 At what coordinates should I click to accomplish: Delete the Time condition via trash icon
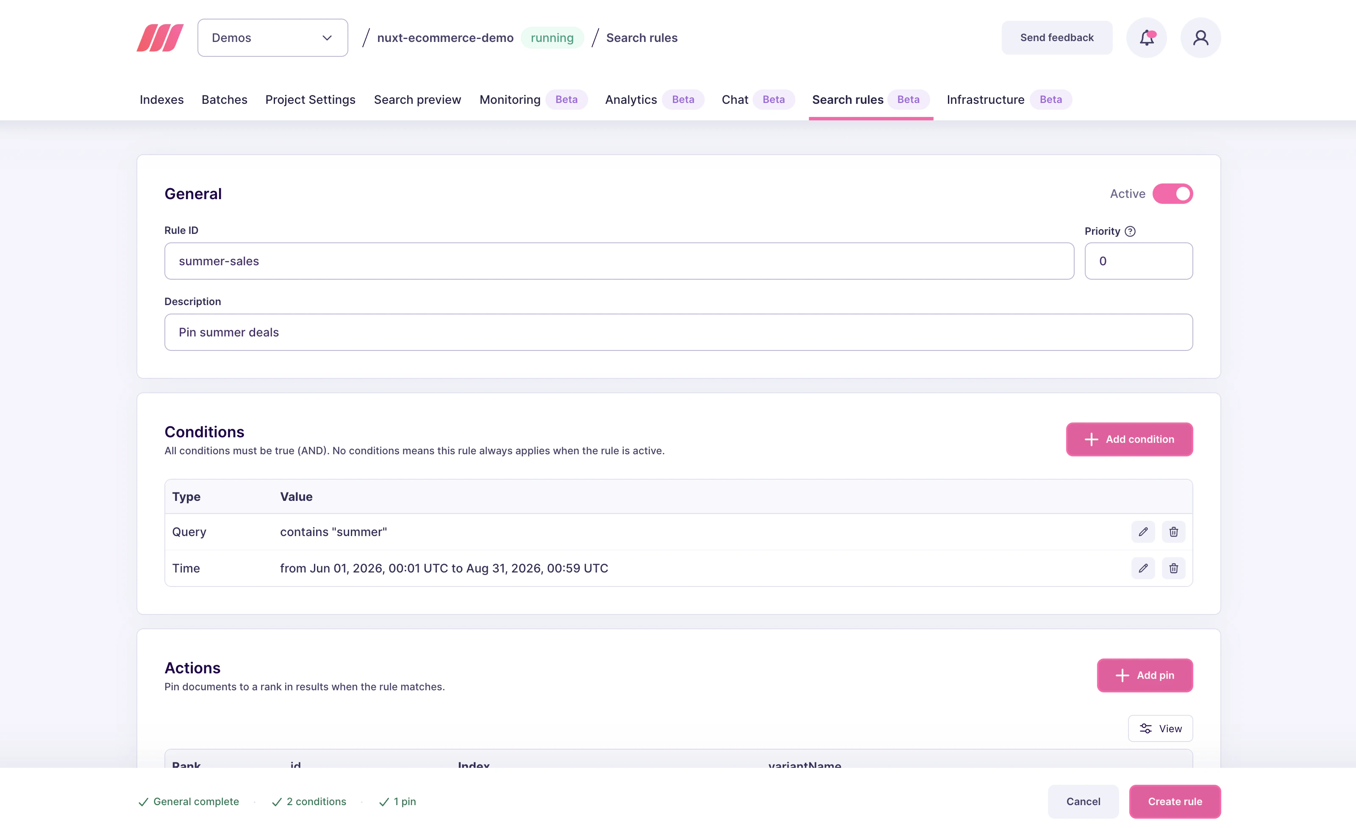(1173, 568)
